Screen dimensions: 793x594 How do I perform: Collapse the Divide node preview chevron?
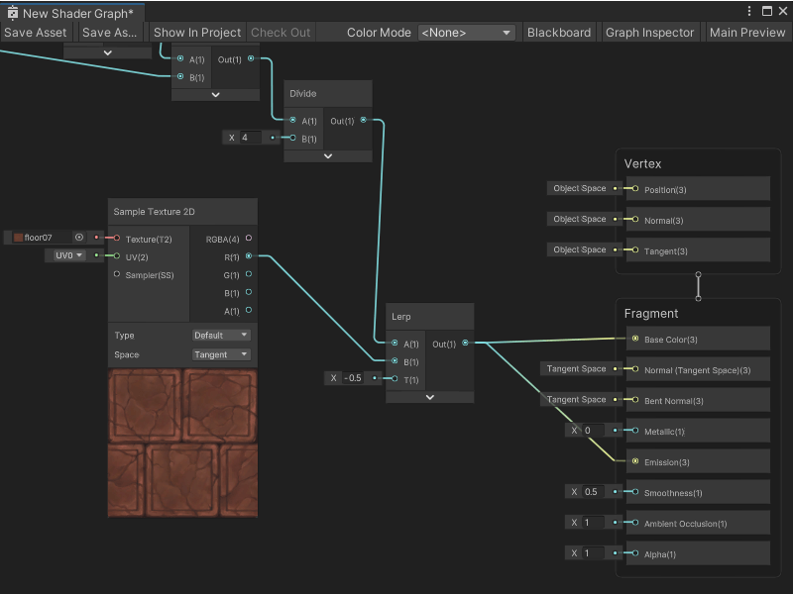point(327,158)
